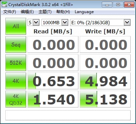Select the Seq read result 0.000

pyautogui.click(x=53, y=44)
